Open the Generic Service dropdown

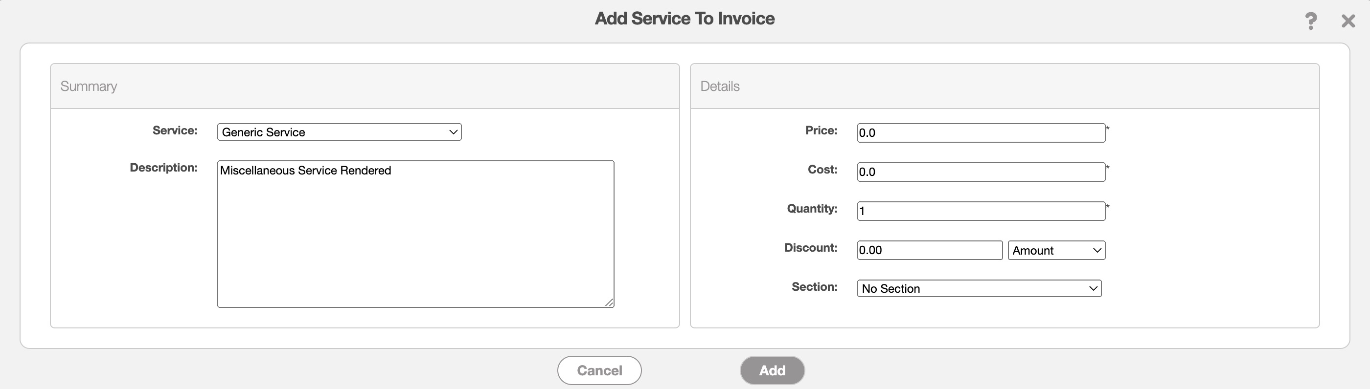click(x=339, y=132)
